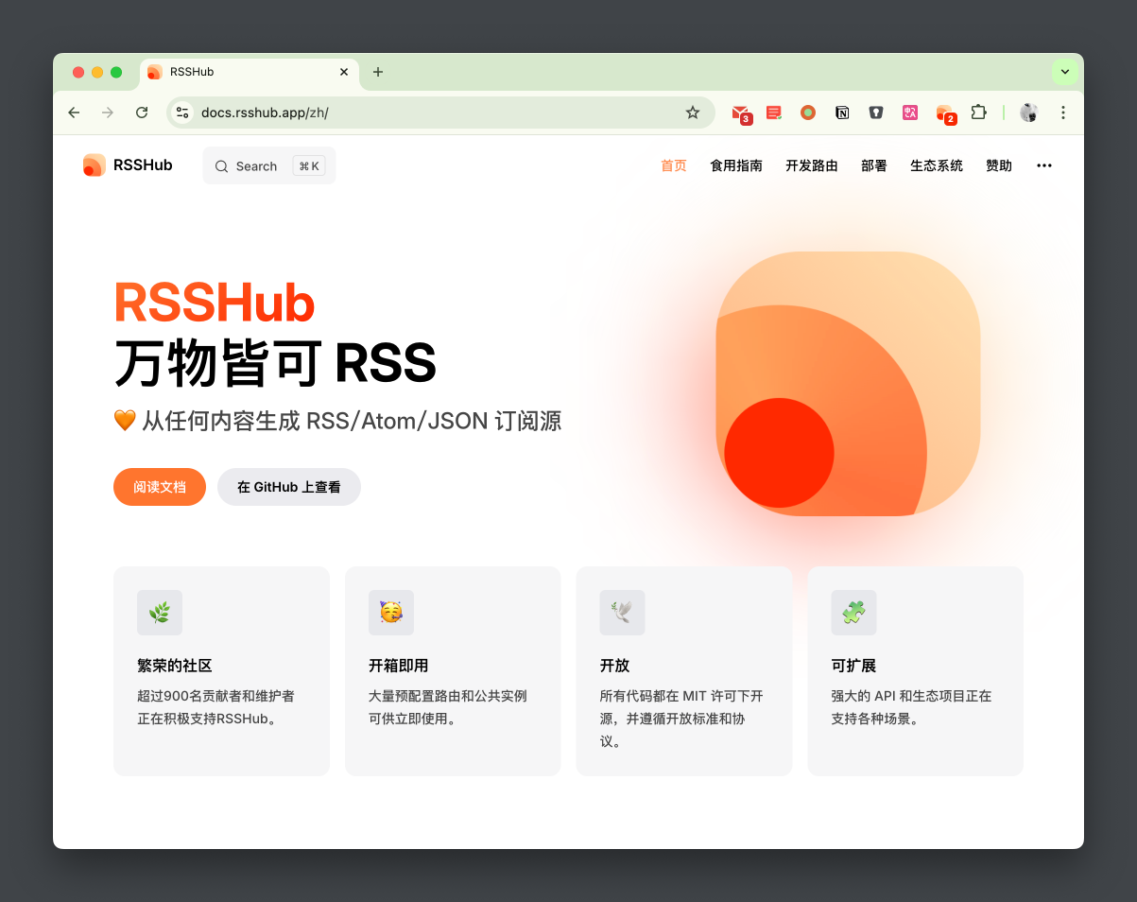Open the 开发路由 menu item

[x=812, y=165]
